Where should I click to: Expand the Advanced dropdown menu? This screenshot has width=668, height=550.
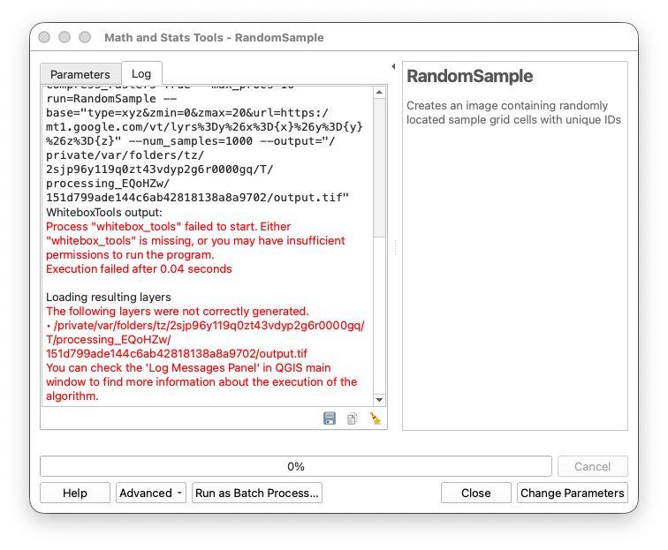click(x=150, y=493)
